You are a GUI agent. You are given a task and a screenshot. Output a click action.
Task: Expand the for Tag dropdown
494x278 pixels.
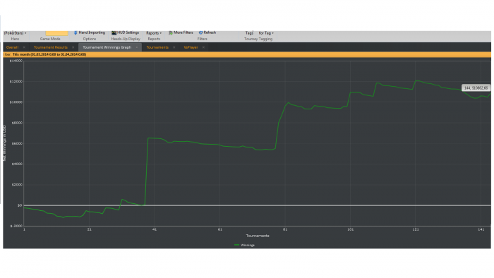point(266,33)
